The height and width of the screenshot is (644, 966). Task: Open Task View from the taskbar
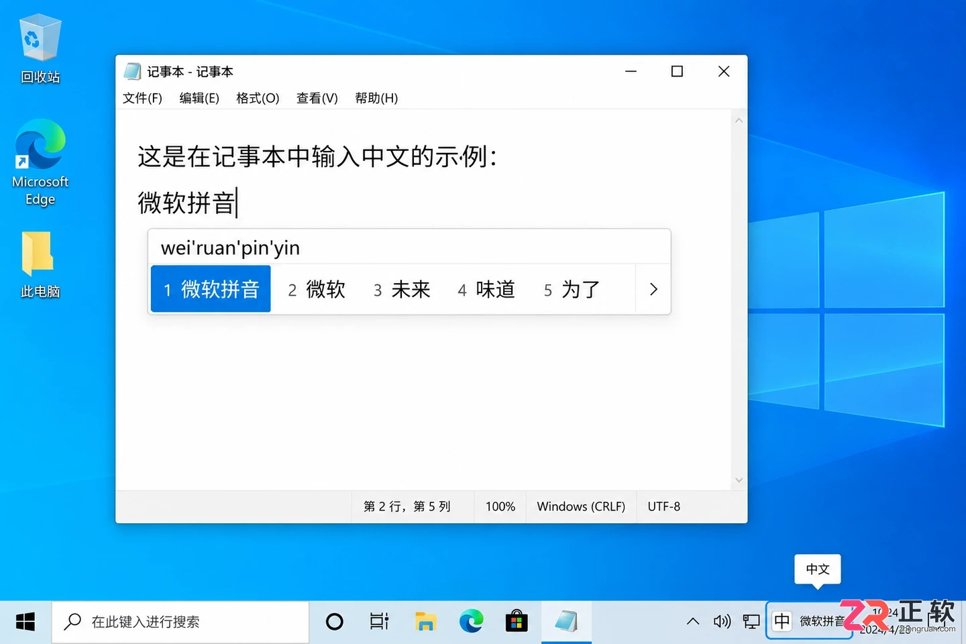click(379, 622)
